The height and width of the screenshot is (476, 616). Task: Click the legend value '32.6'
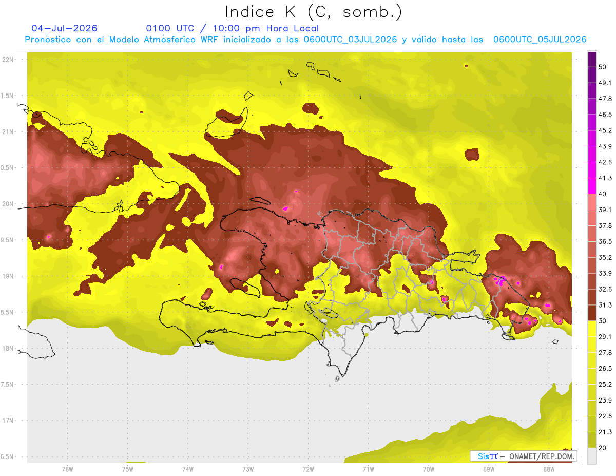[605, 289]
